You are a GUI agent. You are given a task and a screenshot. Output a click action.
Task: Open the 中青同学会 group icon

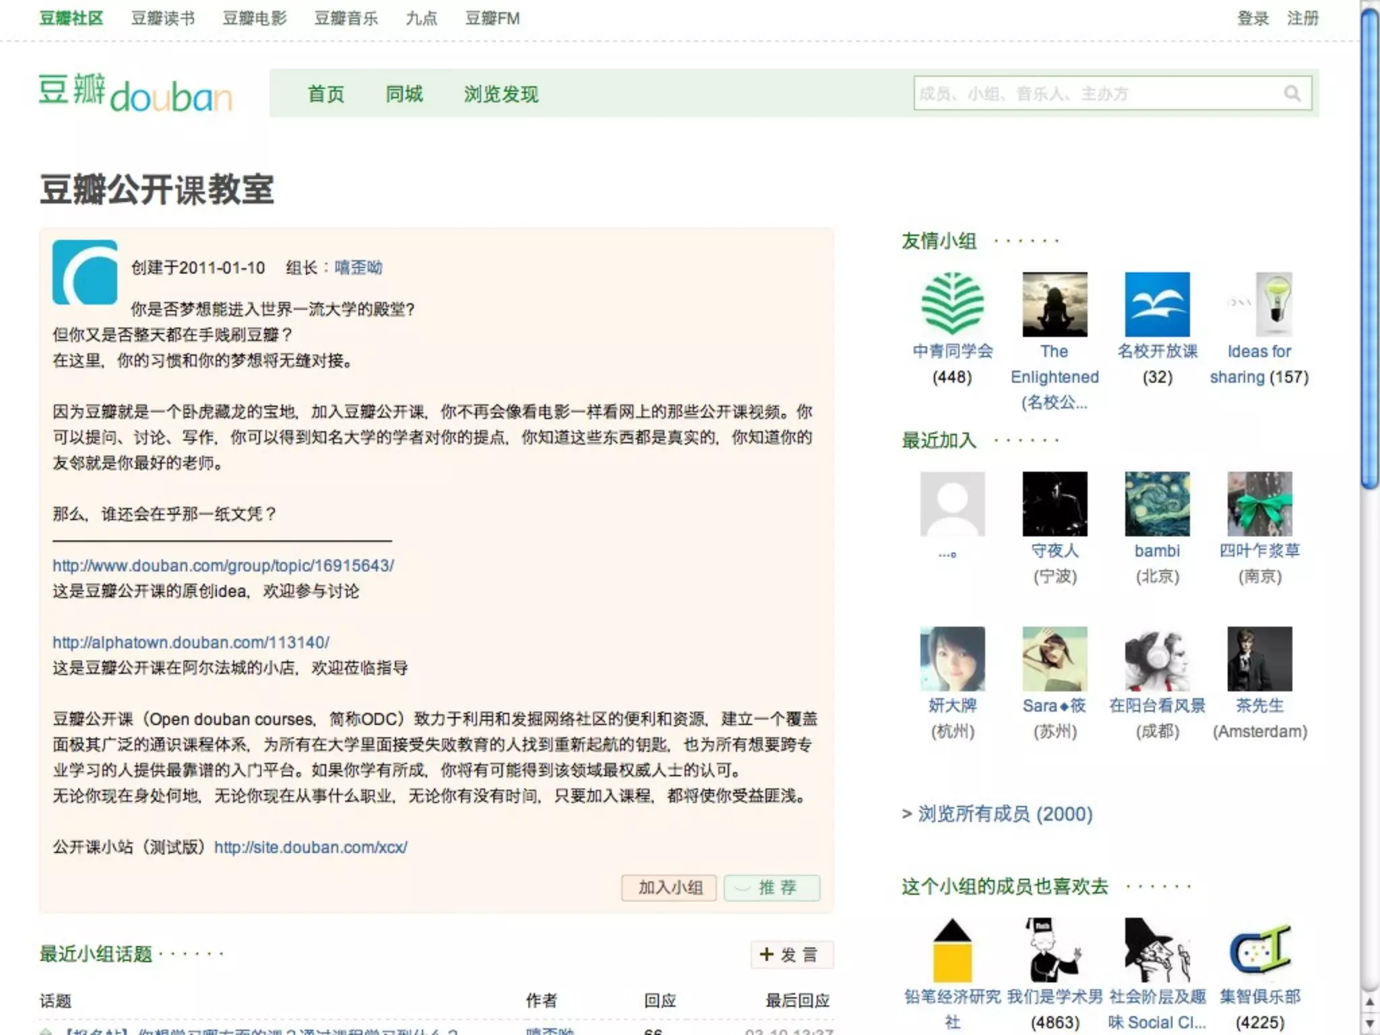952,304
